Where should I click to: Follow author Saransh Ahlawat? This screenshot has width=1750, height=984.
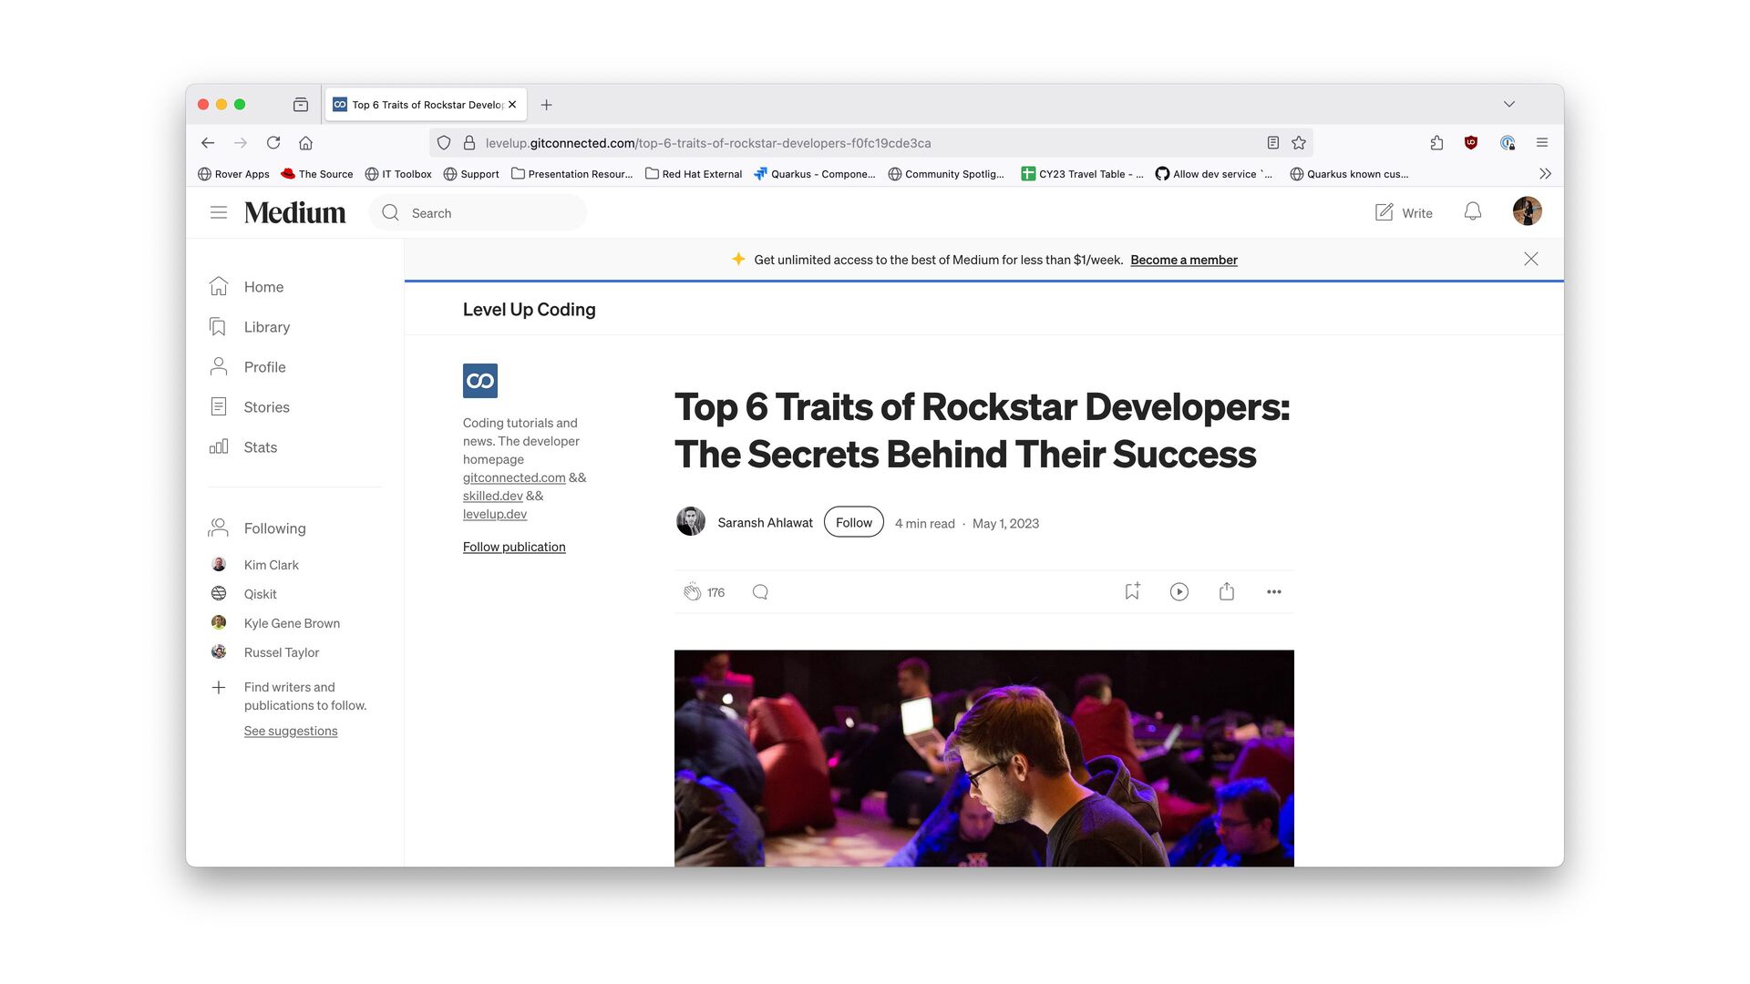[x=853, y=523]
